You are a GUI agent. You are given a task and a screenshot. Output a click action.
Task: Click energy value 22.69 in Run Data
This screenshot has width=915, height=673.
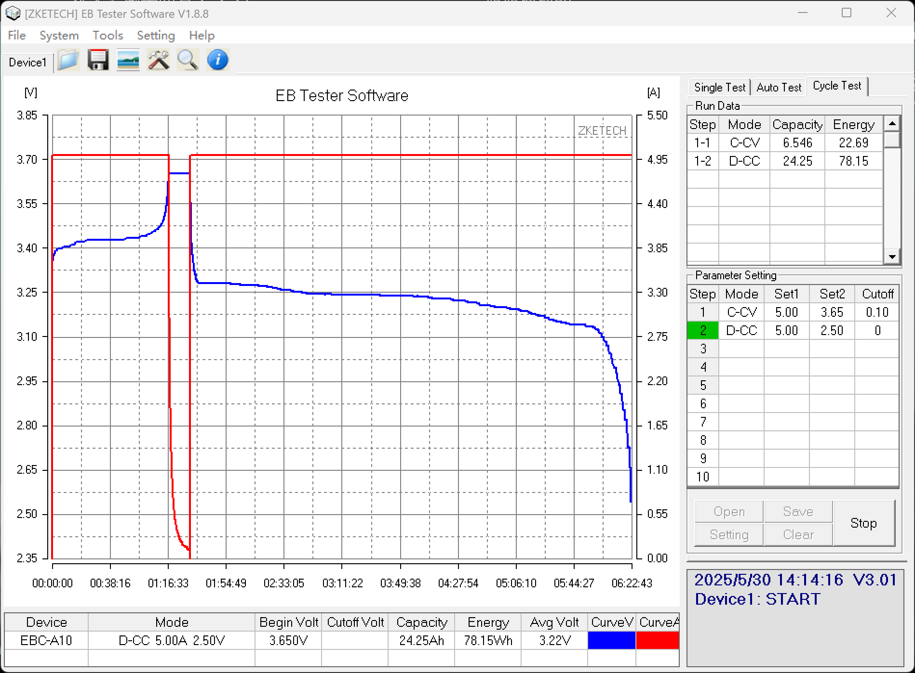pos(853,143)
